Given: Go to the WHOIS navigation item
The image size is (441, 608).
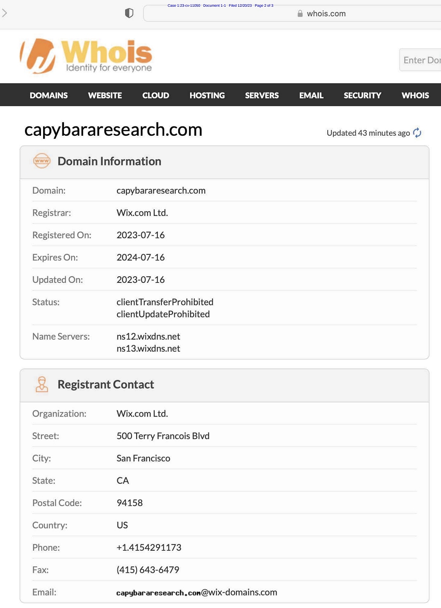Looking at the screenshot, I should pos(415,95).
